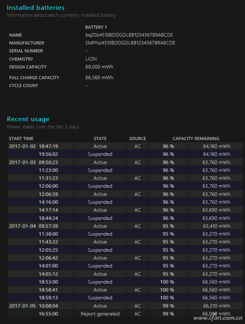This screenshot has width=245, height=324.
Task: Click the SOURCE column header
Action: tap(138, 139)
